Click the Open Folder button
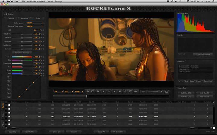This screenshot has height=135, width=217. click(30, 132)
